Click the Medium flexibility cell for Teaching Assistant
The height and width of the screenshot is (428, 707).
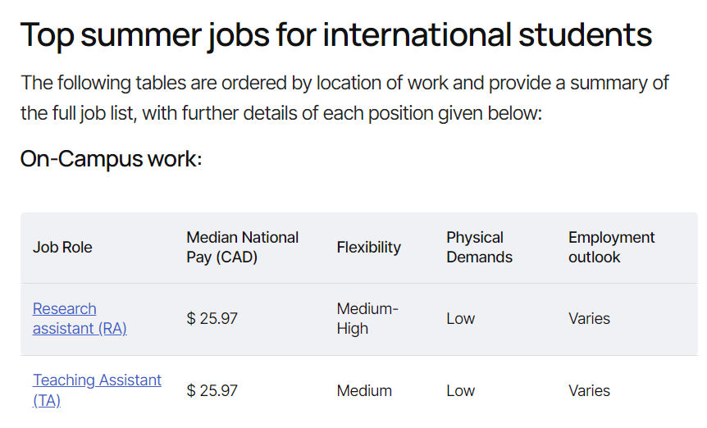click(364, 390)
